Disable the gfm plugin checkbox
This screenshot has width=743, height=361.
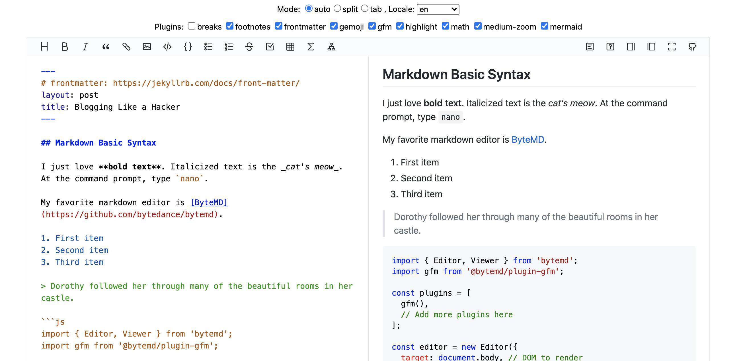coord(372,26)
